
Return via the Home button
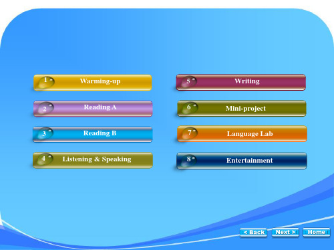(x=317, y=233)
